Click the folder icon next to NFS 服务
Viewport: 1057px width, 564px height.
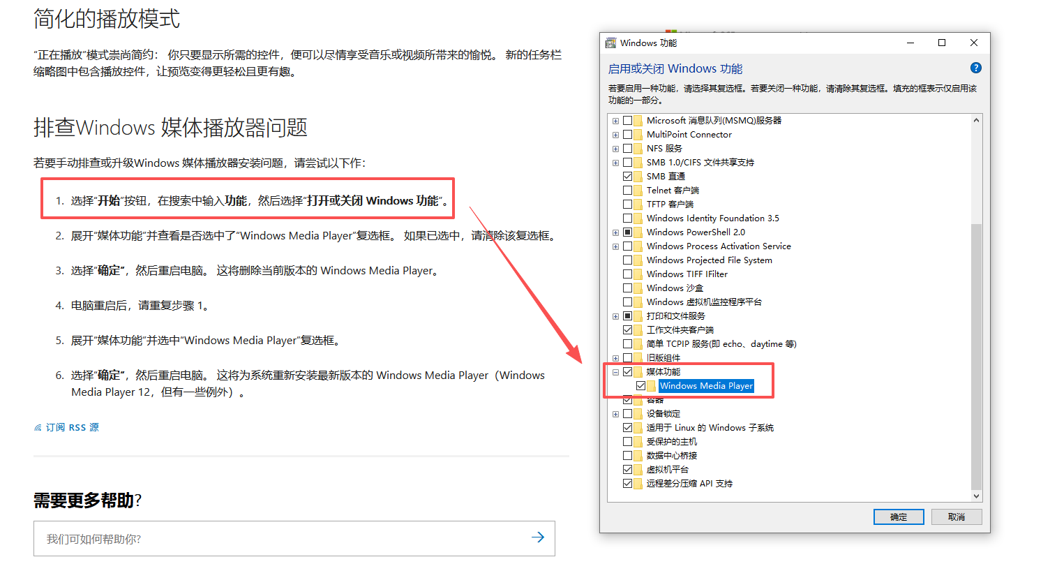[638, 149]
